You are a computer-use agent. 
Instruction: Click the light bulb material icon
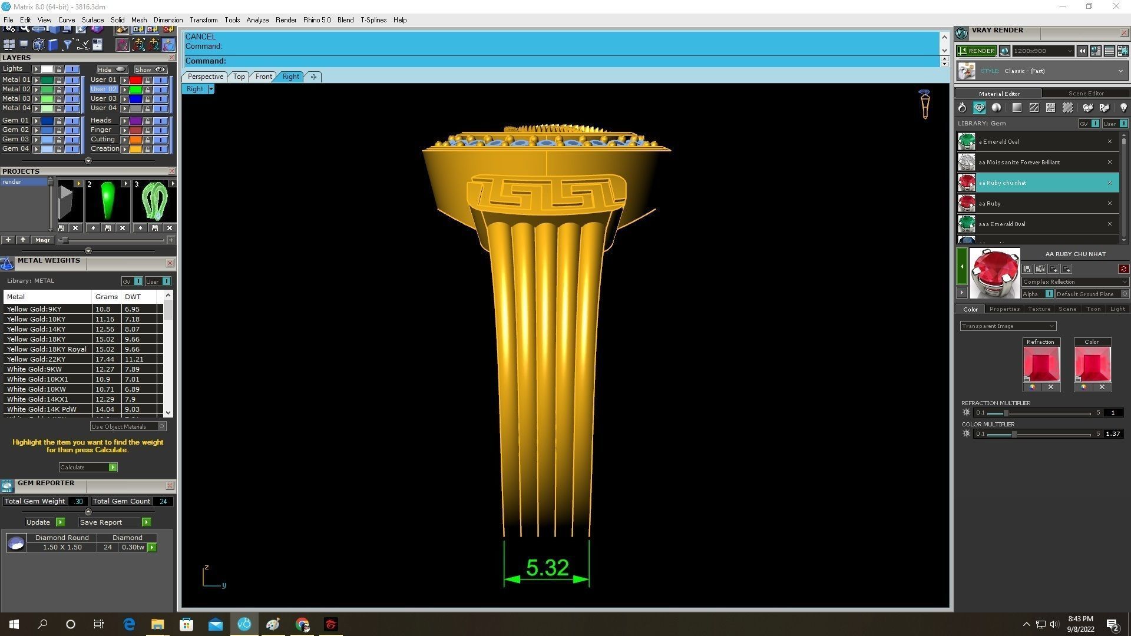[x=1123, y=108]
